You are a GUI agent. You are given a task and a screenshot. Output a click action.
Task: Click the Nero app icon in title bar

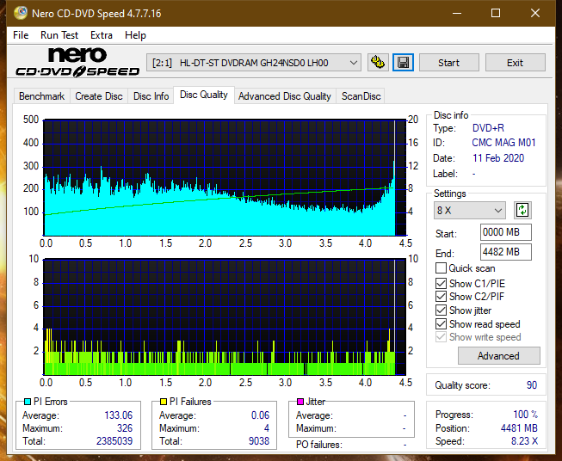click(x=21, y=13)
